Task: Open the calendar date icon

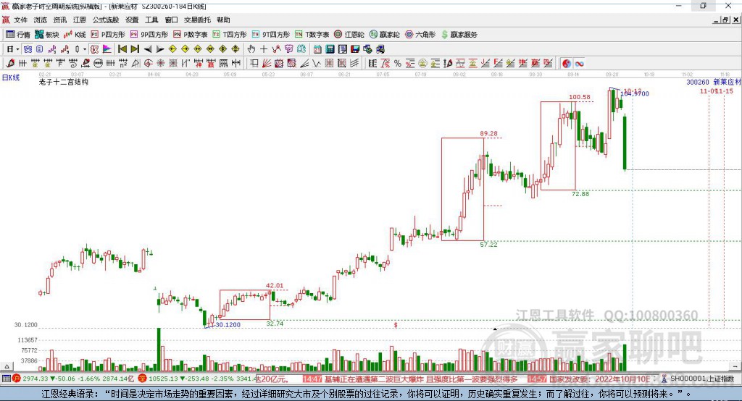Action: coord(317,49)
